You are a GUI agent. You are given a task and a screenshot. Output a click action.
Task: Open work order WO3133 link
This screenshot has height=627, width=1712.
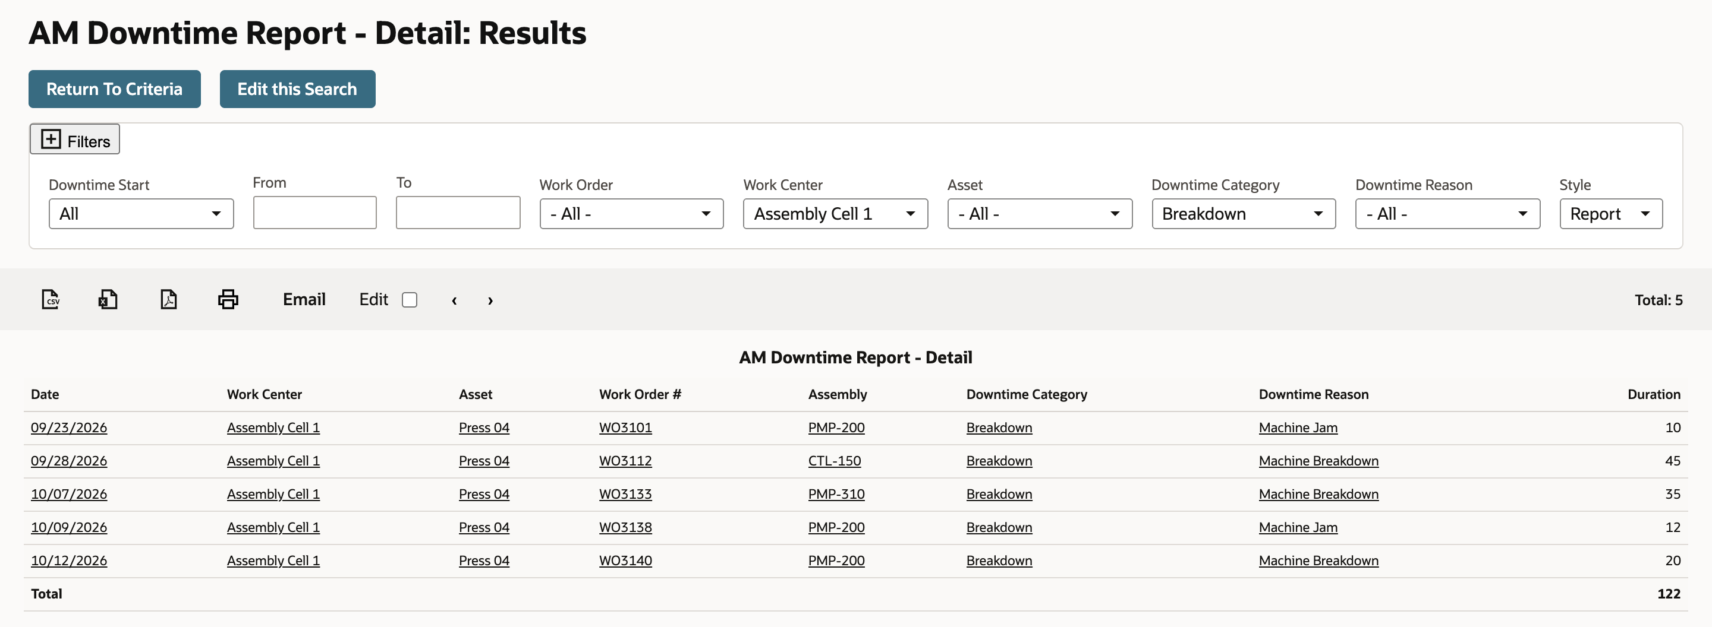(625, 495)
